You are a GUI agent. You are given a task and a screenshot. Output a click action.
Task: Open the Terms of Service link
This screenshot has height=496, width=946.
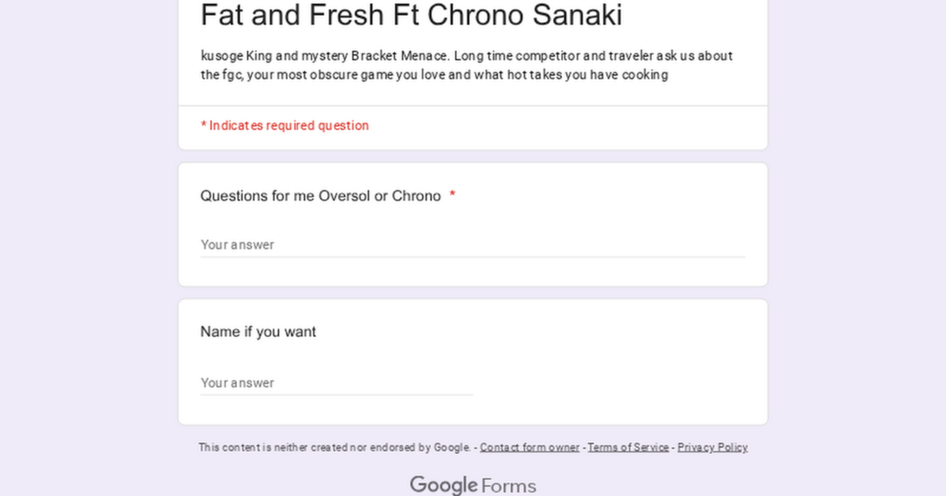[628, 447]
